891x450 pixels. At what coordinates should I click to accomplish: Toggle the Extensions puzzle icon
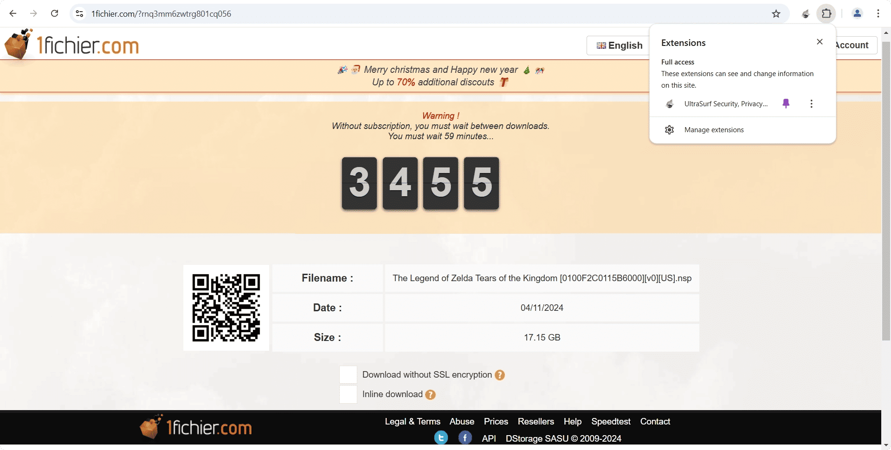(826, 13)
